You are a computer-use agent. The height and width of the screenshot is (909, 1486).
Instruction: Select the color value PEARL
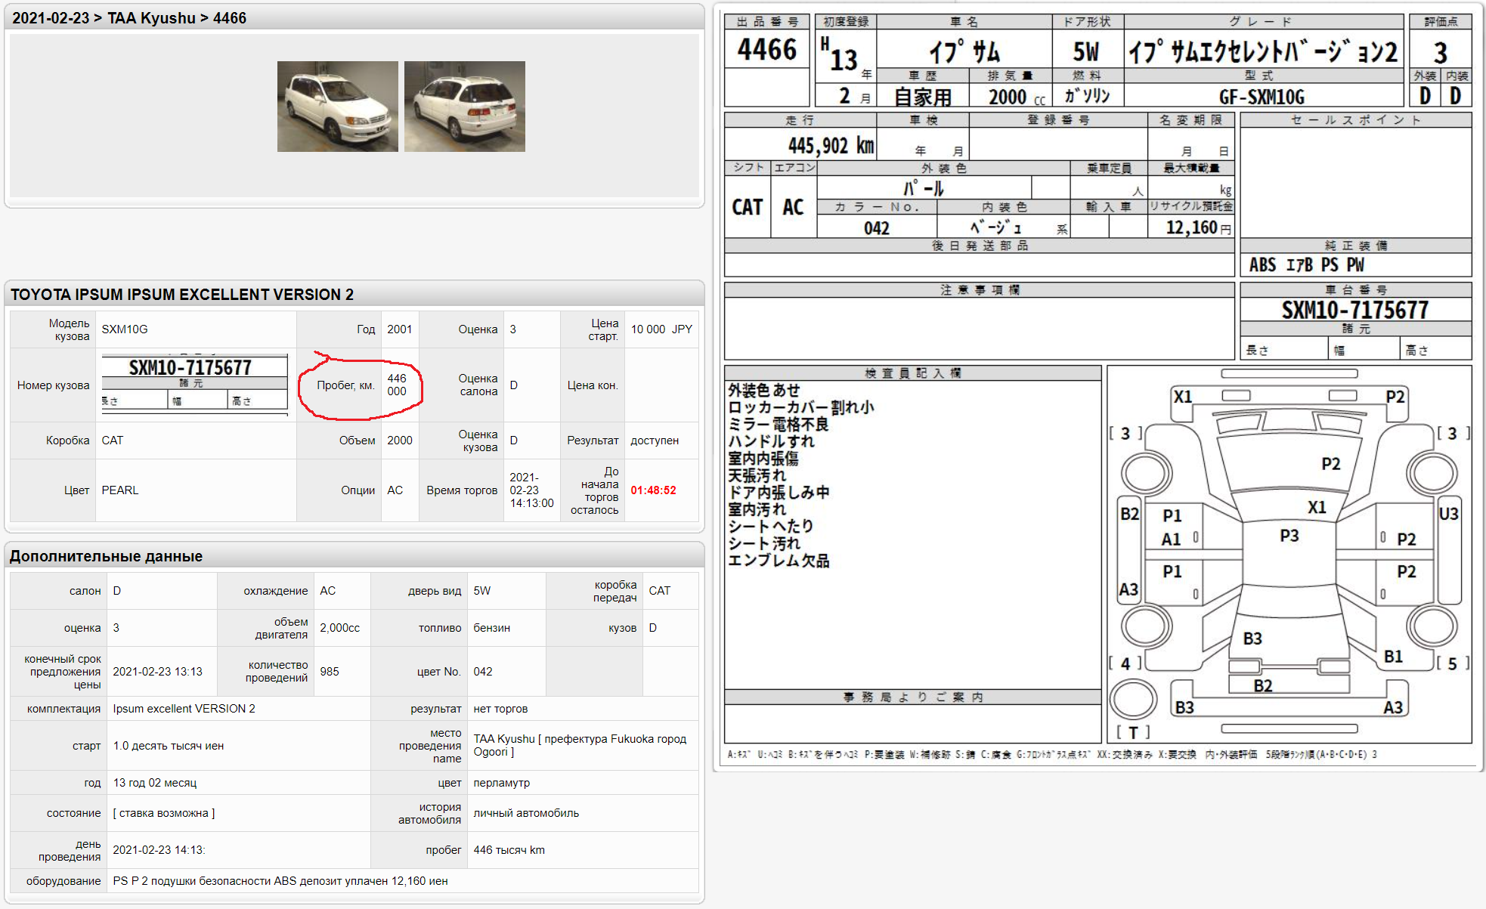pyautogui.click(x=120, y=490)
